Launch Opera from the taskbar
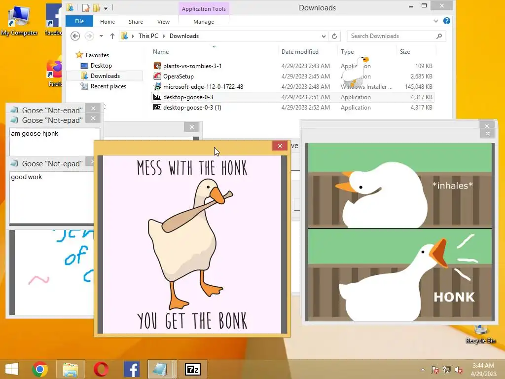Screen dimensions: 505x379 (x=101, y=369)
